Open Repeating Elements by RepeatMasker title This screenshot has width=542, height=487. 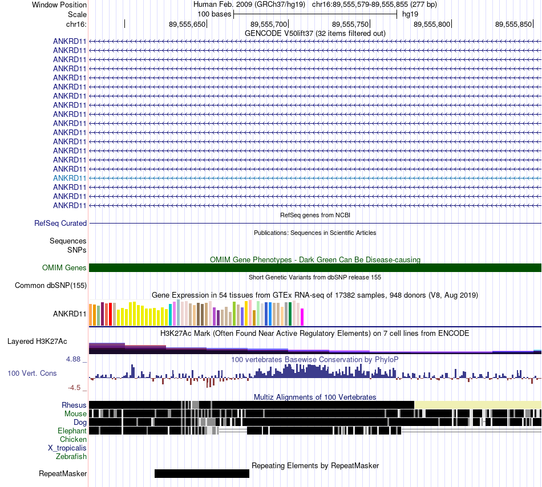[315, 466]
